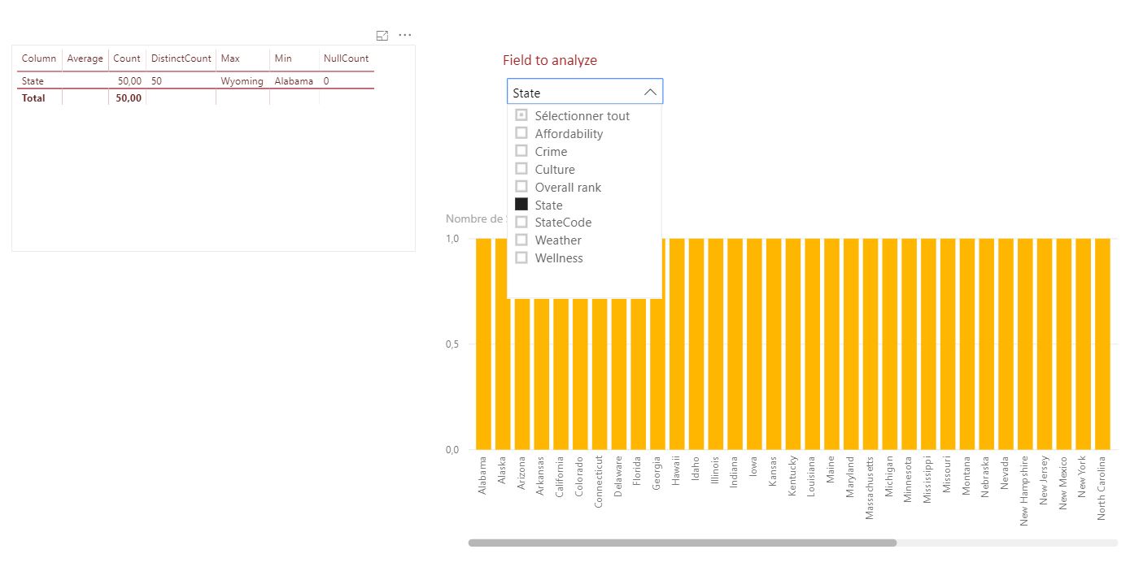The height and width of the screenshot is (584, 1143).
Task: Click DistinctCount value 50 cell
Action: coord(156,81)
